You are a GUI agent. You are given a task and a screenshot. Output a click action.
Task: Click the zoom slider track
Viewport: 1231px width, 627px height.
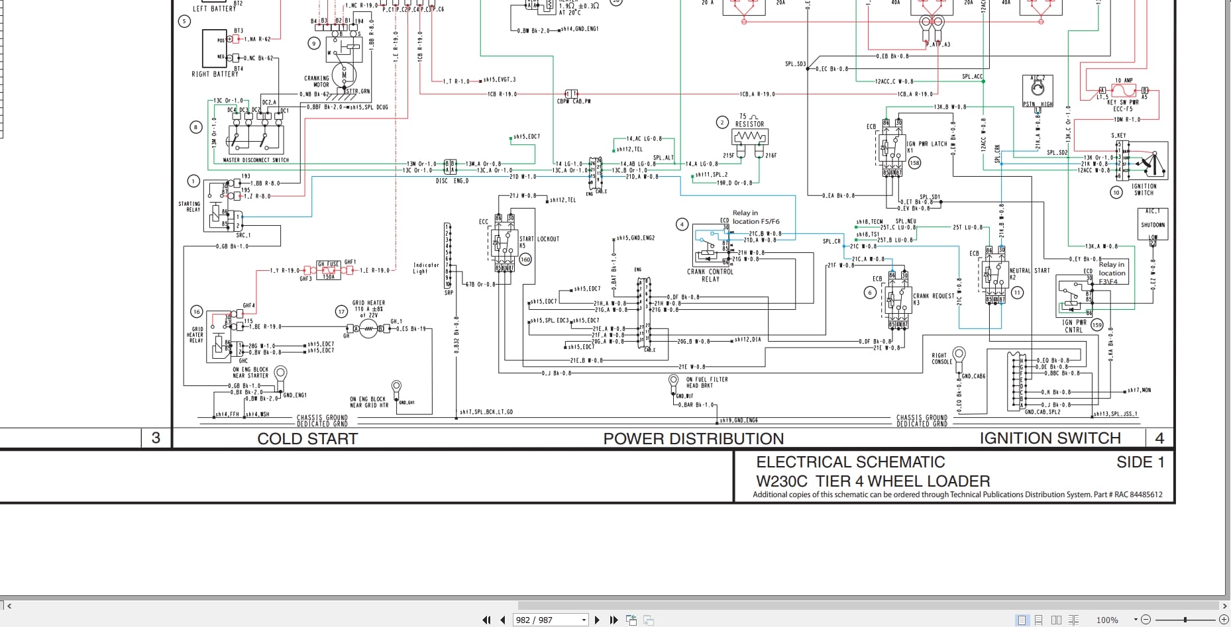click(1185, 620)
